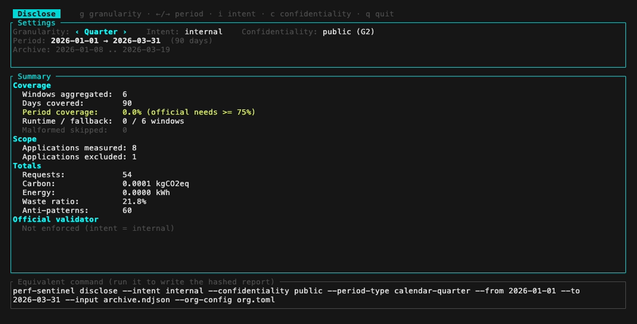Select the Quarter granularity value
This screenshot has height=324, width=637.
tap(101, 32)
